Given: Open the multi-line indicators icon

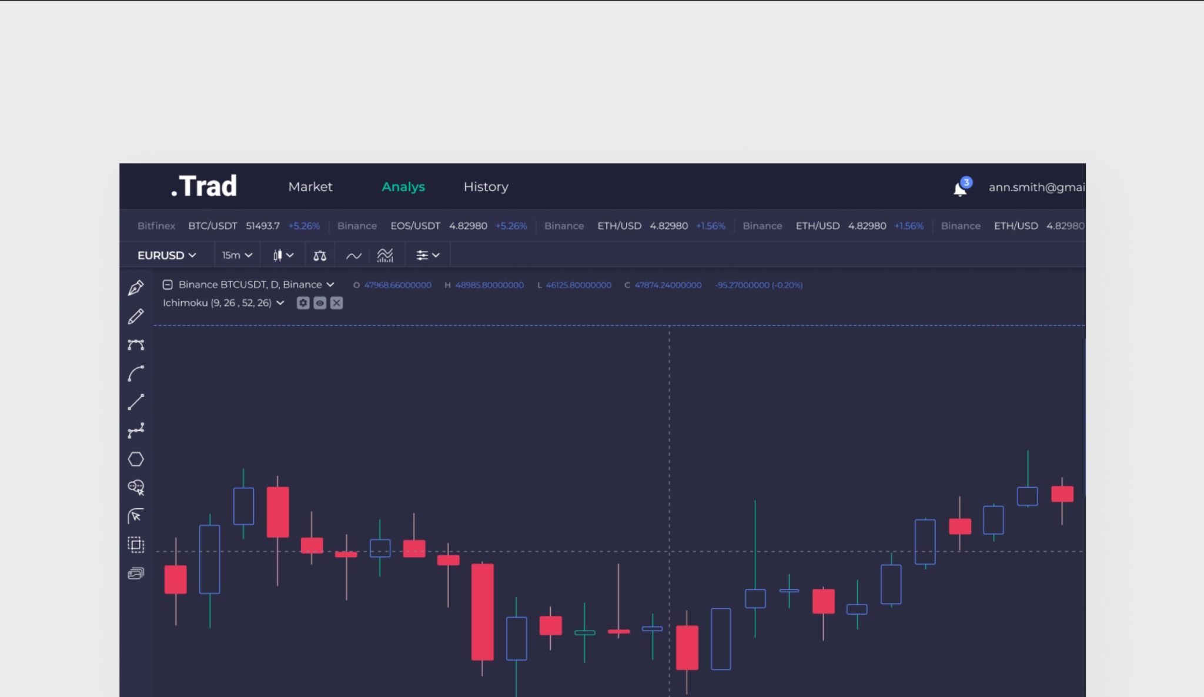Looking at the screenshot, I should (385, 256).
